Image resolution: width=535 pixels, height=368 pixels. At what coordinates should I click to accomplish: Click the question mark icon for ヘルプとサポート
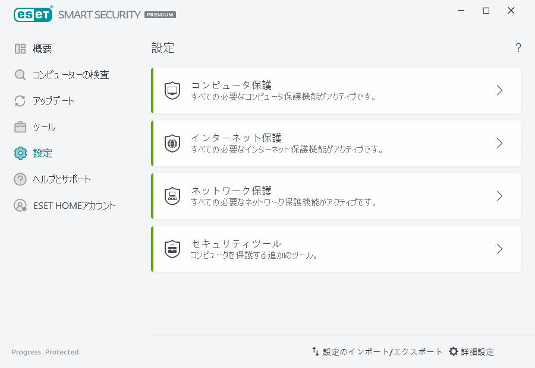20,179
